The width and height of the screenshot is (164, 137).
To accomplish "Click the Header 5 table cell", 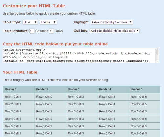I will (145, 89).
